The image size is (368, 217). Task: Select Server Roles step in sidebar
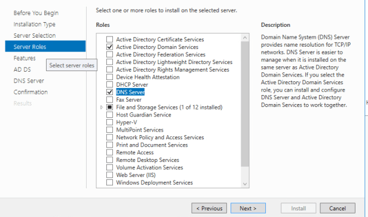[45, 46]
